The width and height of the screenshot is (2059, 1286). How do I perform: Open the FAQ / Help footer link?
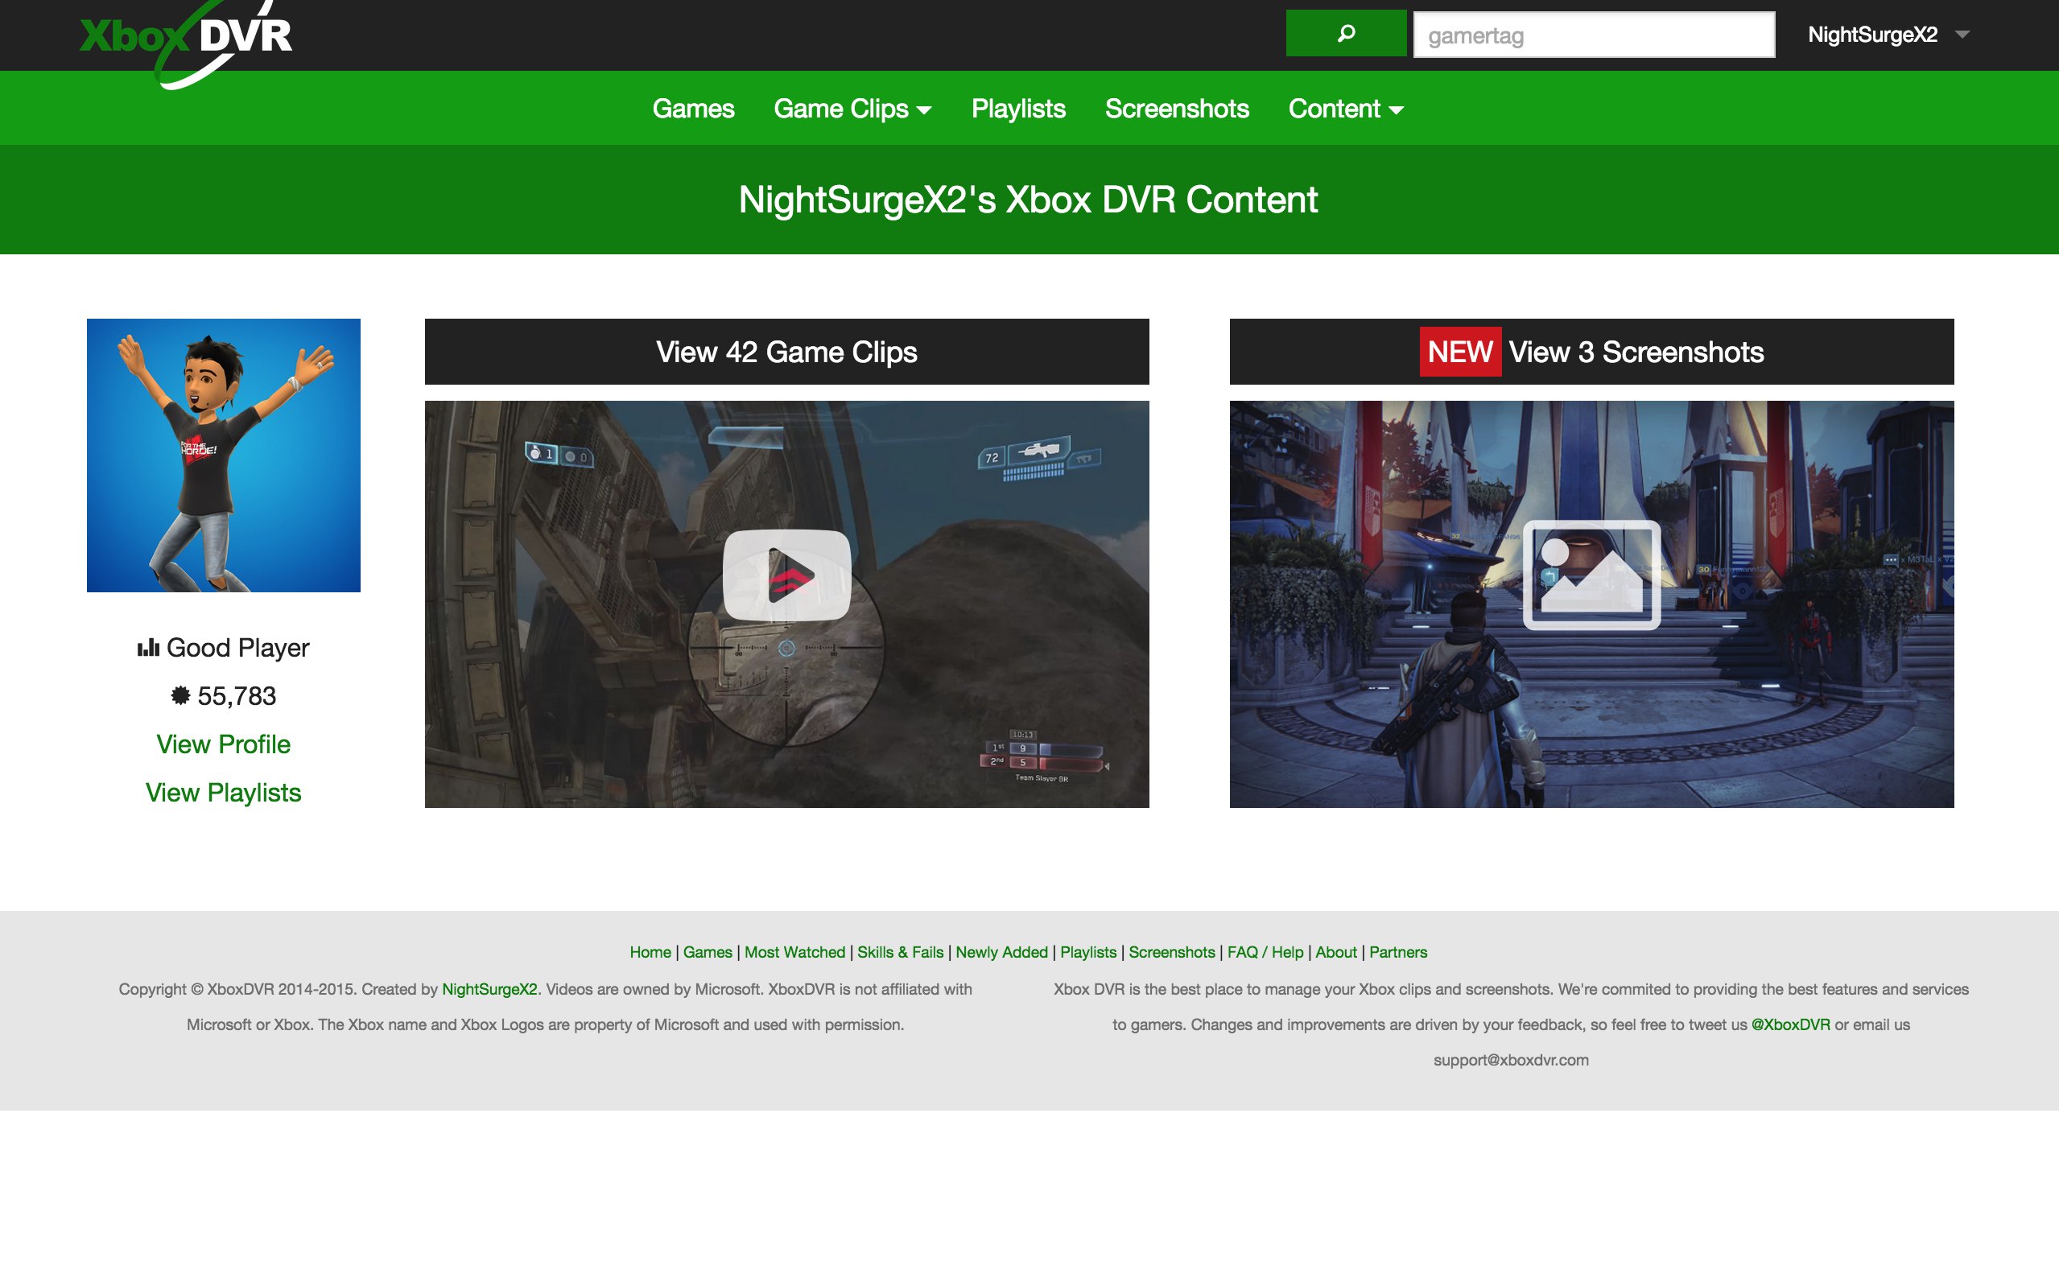point(1265,952)
